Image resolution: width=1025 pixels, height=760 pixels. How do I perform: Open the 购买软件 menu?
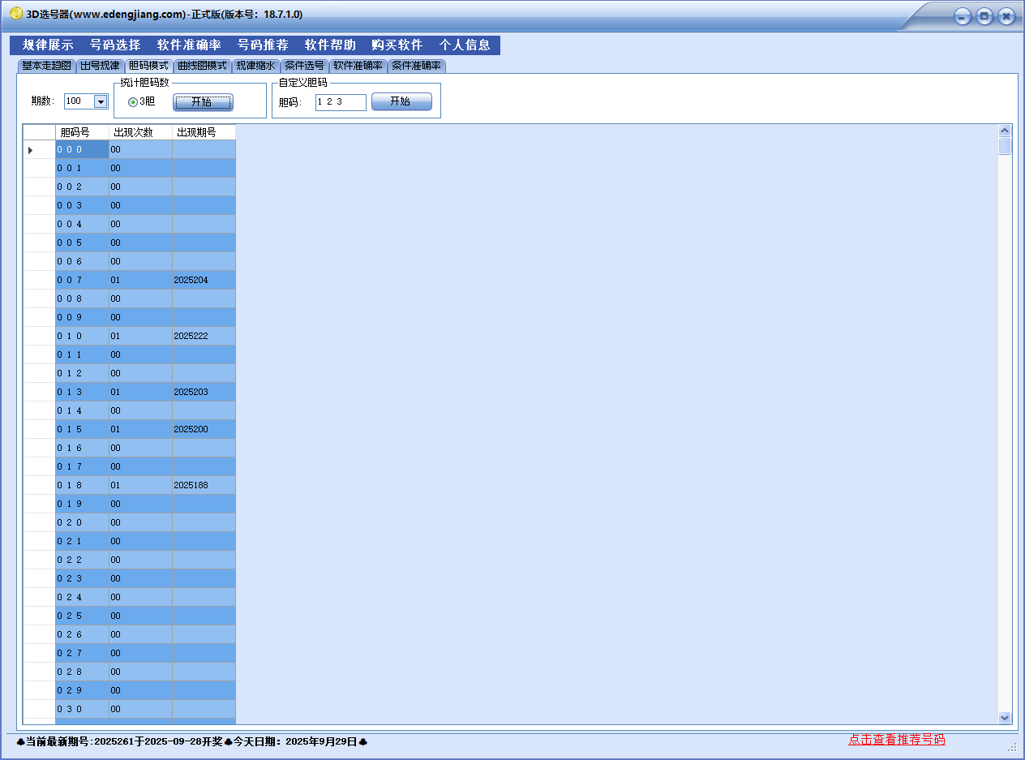coord(397,45)
